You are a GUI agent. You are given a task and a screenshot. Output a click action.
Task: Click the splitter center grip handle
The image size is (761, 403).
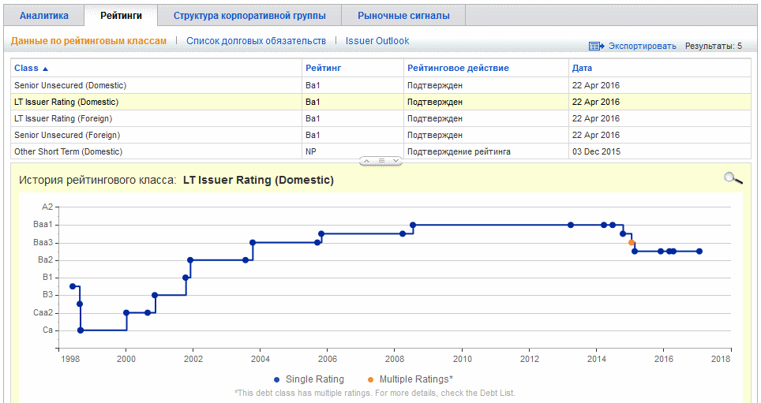pos(380,161)
